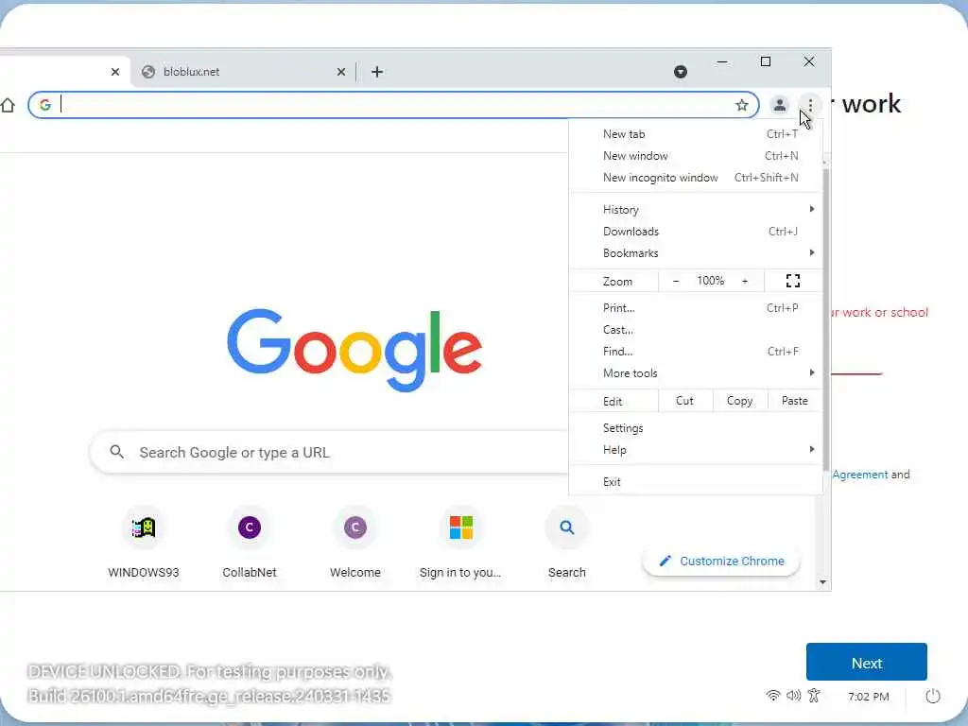
Task: Focus the Chrome address bar
Action: tap(393, 105)
